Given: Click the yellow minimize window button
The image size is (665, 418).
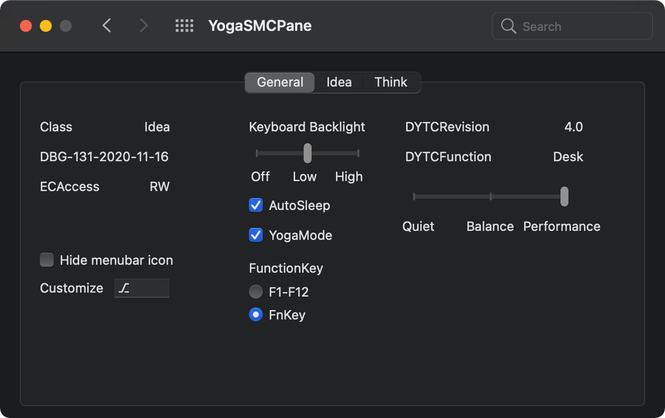Looking at the screenshot, I should coord(46,26).
